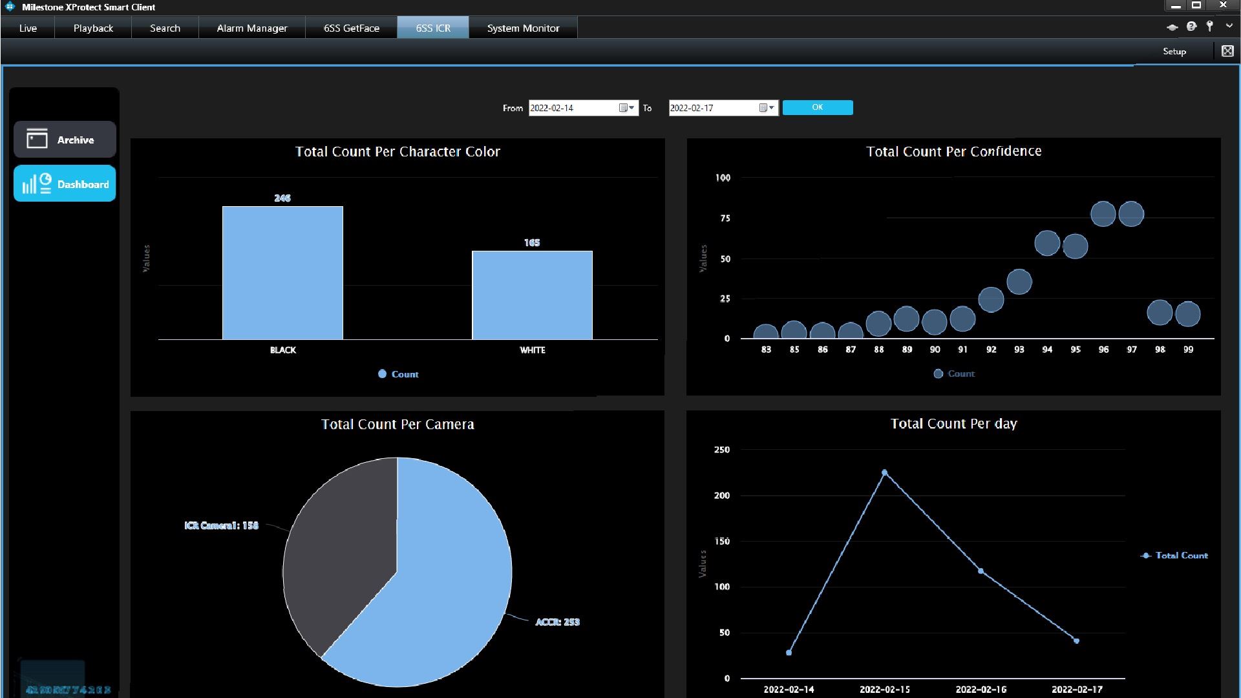Click the BLACK bar in character color chart
1241x698 pixels.
tap(282, 273)
